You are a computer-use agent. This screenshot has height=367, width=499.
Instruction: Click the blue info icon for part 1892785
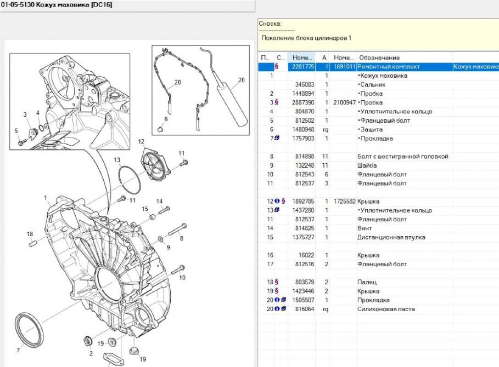coord(277,202)
